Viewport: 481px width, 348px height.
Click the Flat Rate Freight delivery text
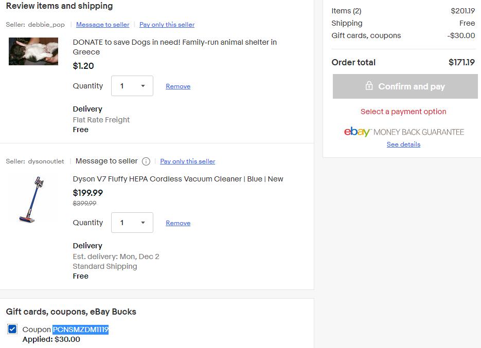click(x=101, y=120)
